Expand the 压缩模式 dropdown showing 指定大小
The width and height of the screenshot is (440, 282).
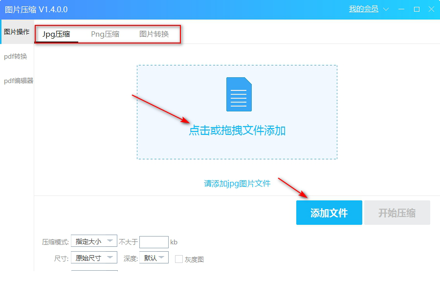click(x=94, y=241)
